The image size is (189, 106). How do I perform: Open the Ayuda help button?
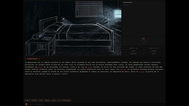(x=133, y=51)
